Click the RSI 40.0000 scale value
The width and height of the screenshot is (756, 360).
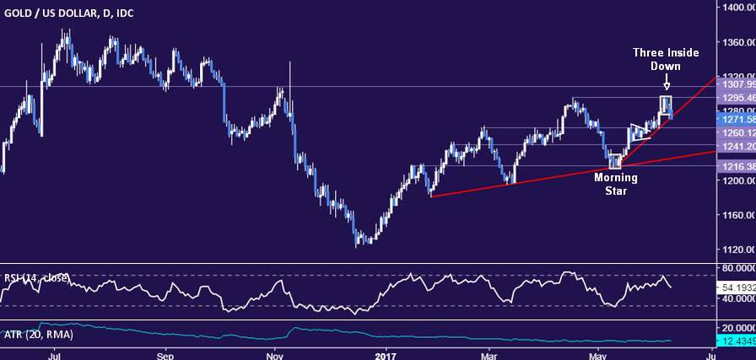737,298
